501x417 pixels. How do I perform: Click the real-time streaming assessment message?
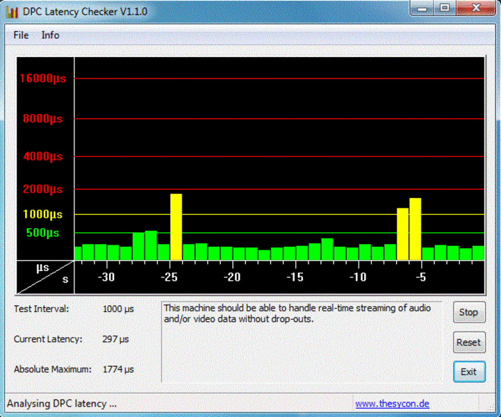click(297, 313)
